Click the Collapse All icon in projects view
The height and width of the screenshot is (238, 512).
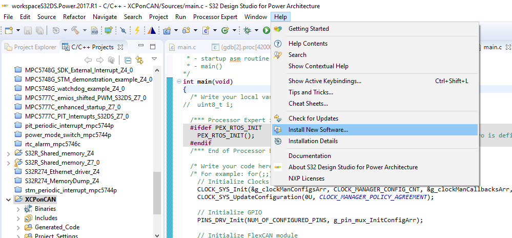pos(128,60)
